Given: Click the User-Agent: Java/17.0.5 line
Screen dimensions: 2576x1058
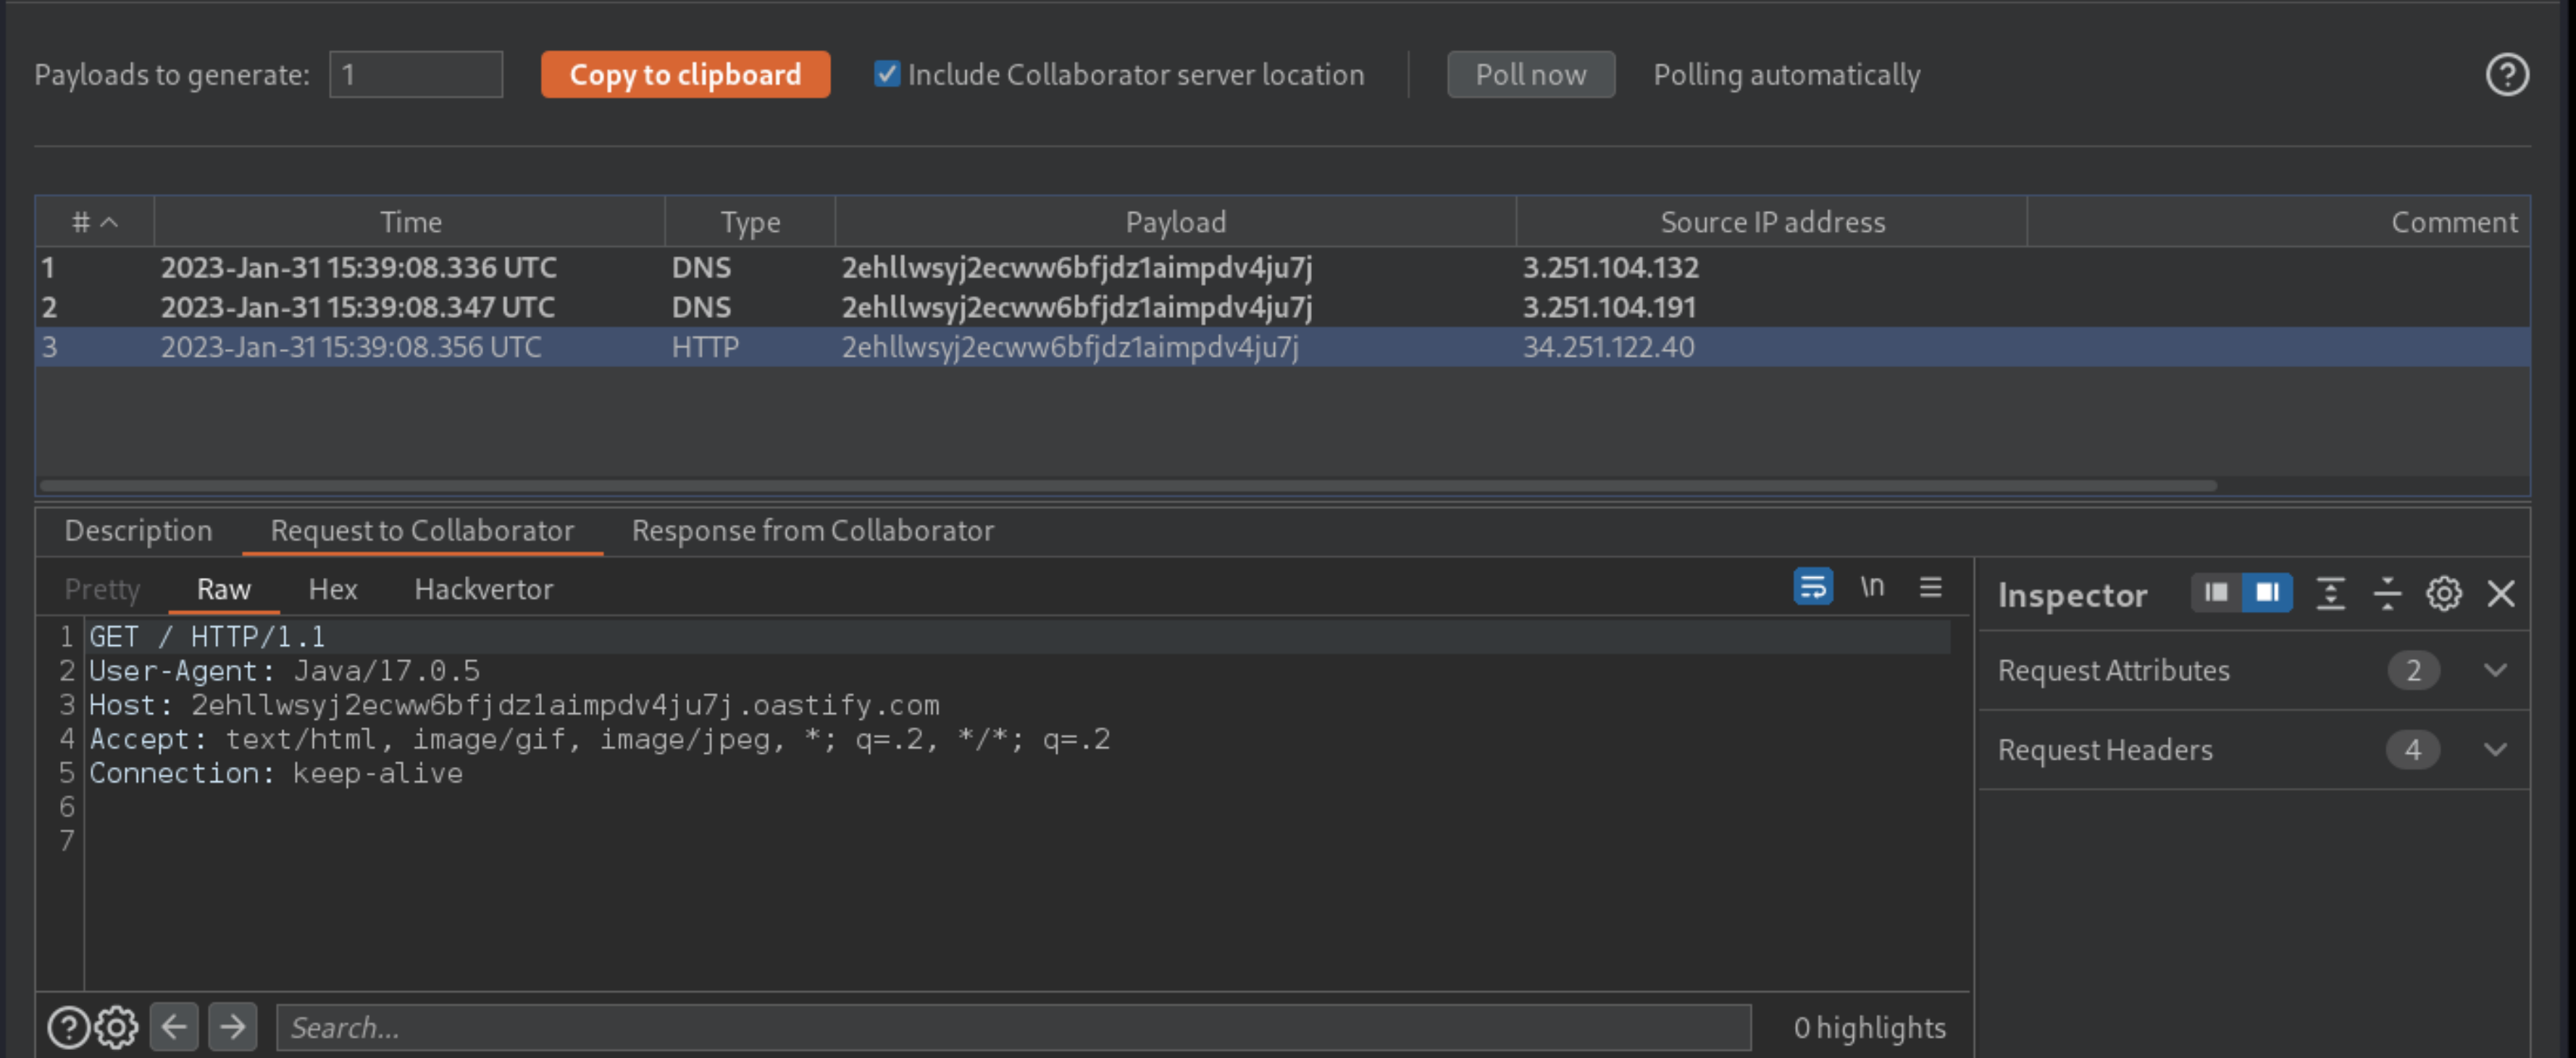Looking at the screenshot, I should [x=284, y=671].
